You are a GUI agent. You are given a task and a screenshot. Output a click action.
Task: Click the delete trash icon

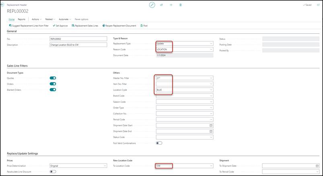click(x=181, y=5)
